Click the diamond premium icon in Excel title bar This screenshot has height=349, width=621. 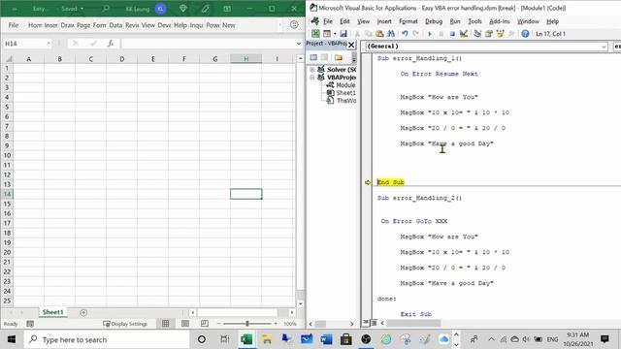pyautogui.click(x=183, y=9)
